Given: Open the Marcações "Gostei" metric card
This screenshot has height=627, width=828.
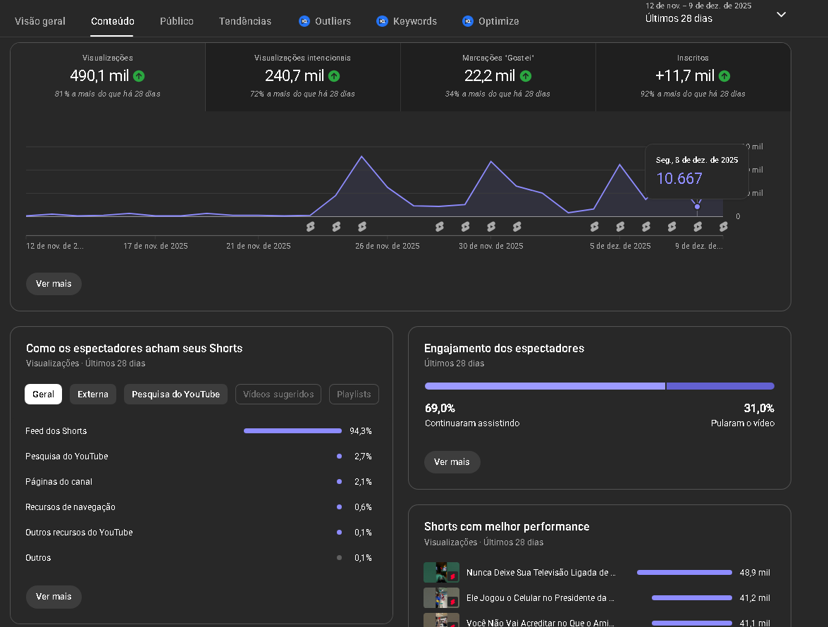Looking at the screenshot, I should click(498, 76).
